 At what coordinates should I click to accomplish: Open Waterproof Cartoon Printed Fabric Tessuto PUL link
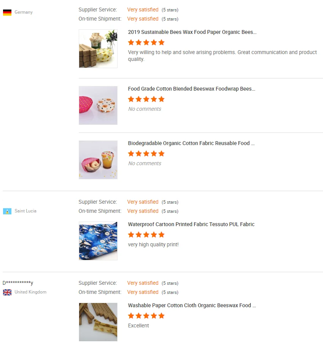pos(191,225)
